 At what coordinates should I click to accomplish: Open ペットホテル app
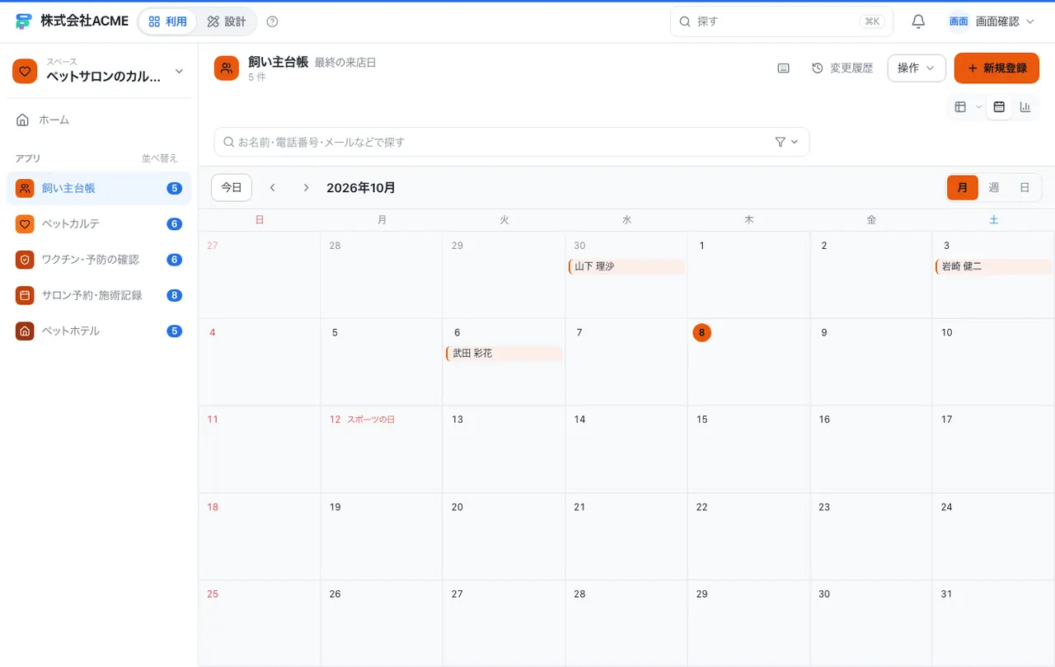(99, 331)
